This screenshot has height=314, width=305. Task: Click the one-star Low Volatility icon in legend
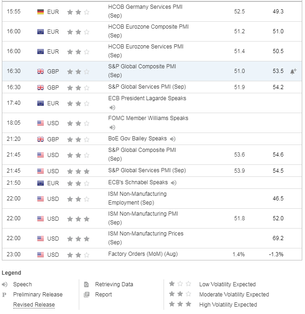(x=180, y=284)
